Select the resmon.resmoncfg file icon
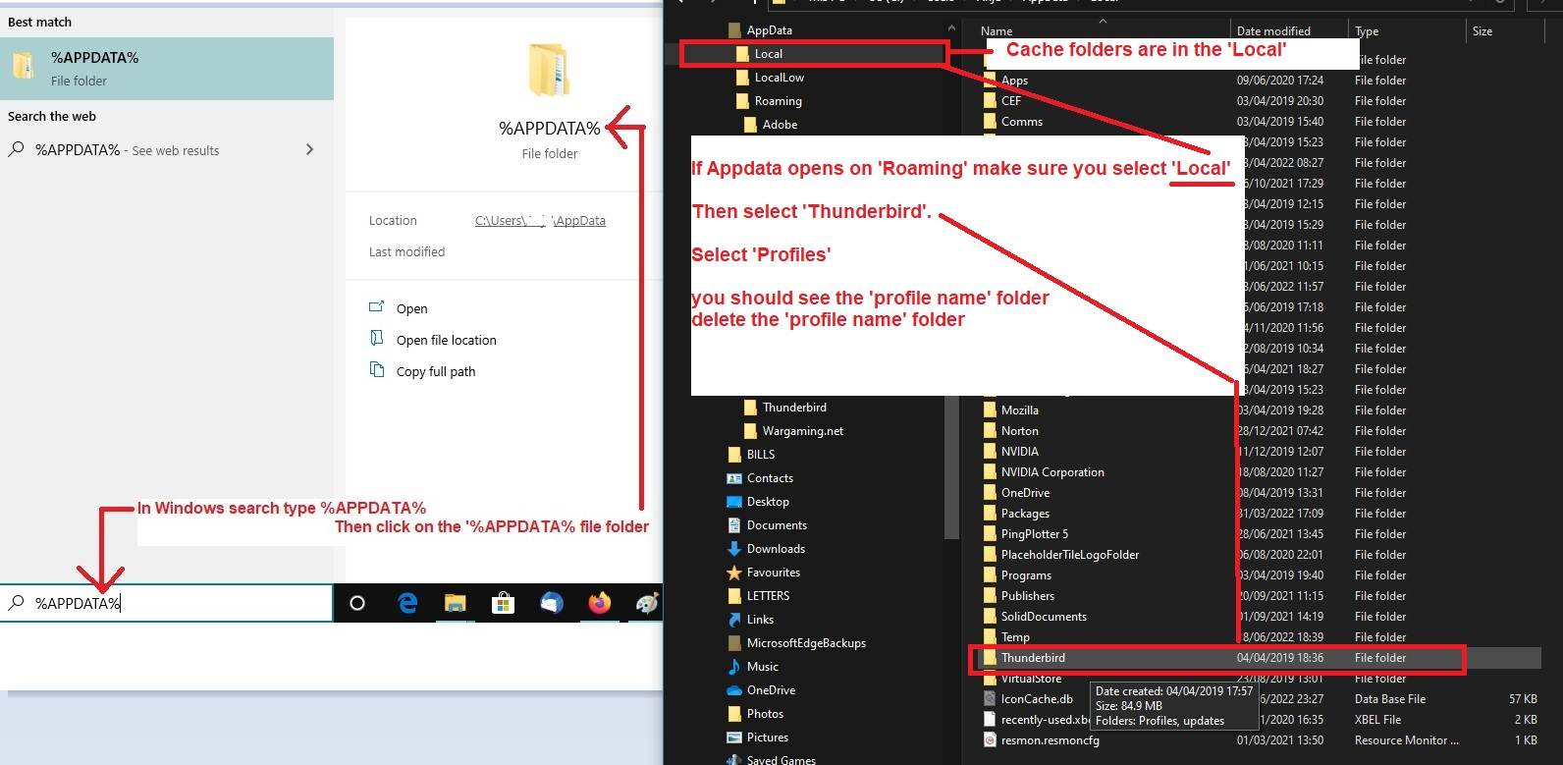This screenshot has width=1563, height=765. [991, 740]
